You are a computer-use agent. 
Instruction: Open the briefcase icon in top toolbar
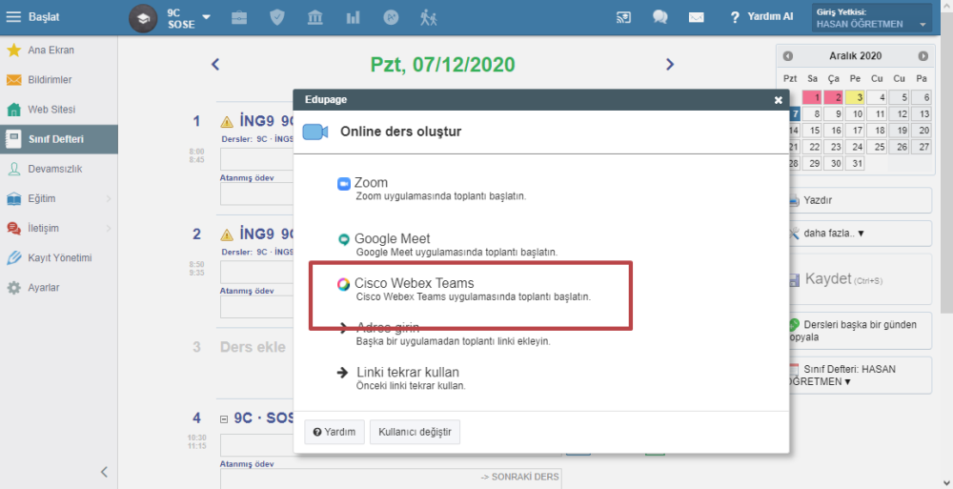[x=239, y=18]
